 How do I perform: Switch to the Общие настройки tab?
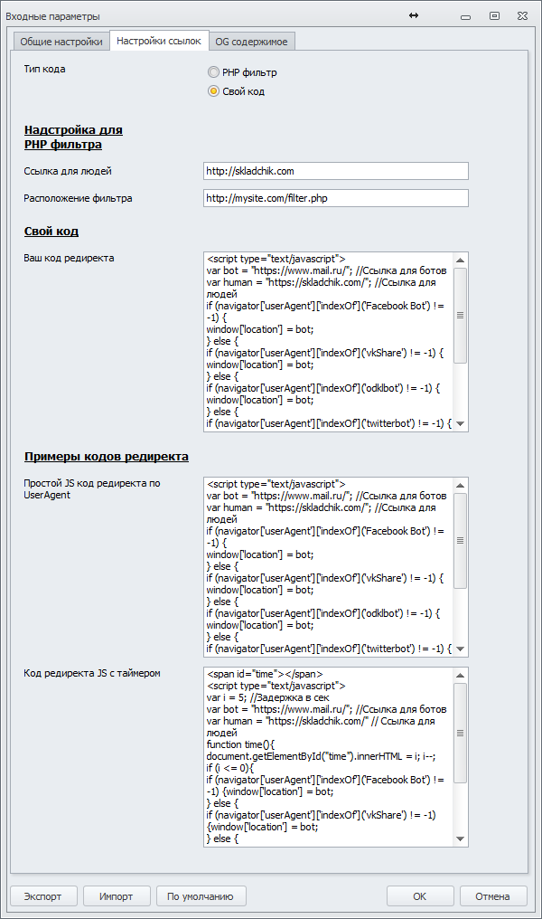61,42
